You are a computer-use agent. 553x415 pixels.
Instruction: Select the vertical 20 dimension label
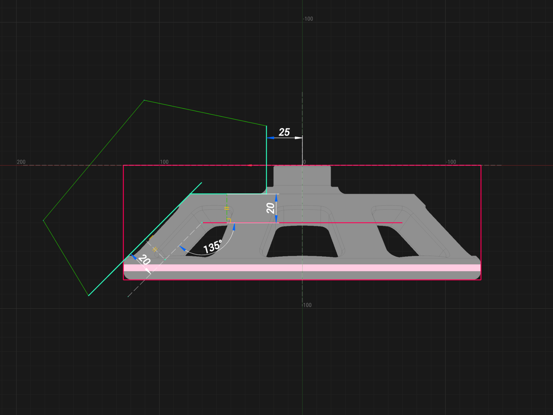click(x=270, y=208)
